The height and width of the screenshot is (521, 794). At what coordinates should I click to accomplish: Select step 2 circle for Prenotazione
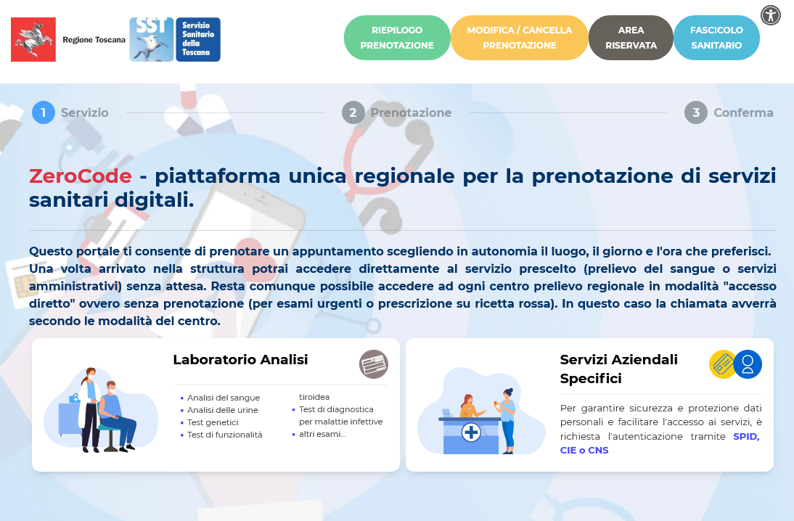point(353,112)
